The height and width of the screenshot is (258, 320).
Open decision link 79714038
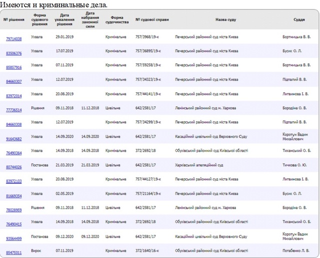pos(13,38)
